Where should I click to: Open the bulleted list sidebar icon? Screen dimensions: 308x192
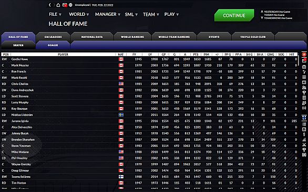coord(304,124)
